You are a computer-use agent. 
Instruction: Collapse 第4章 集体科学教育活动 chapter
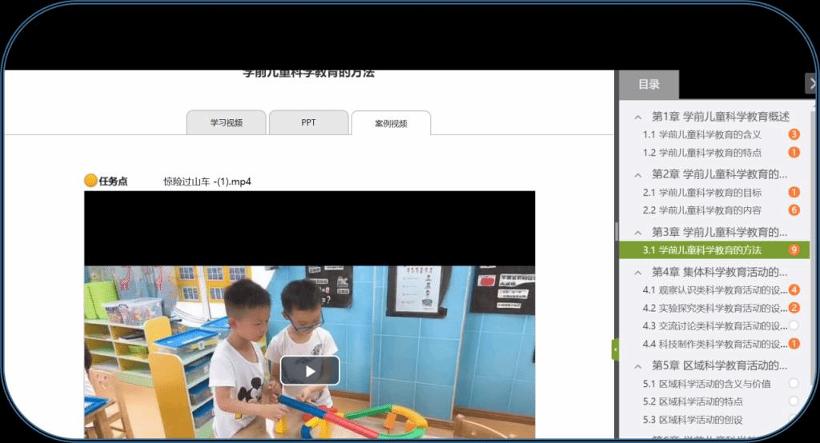[638, 272]
